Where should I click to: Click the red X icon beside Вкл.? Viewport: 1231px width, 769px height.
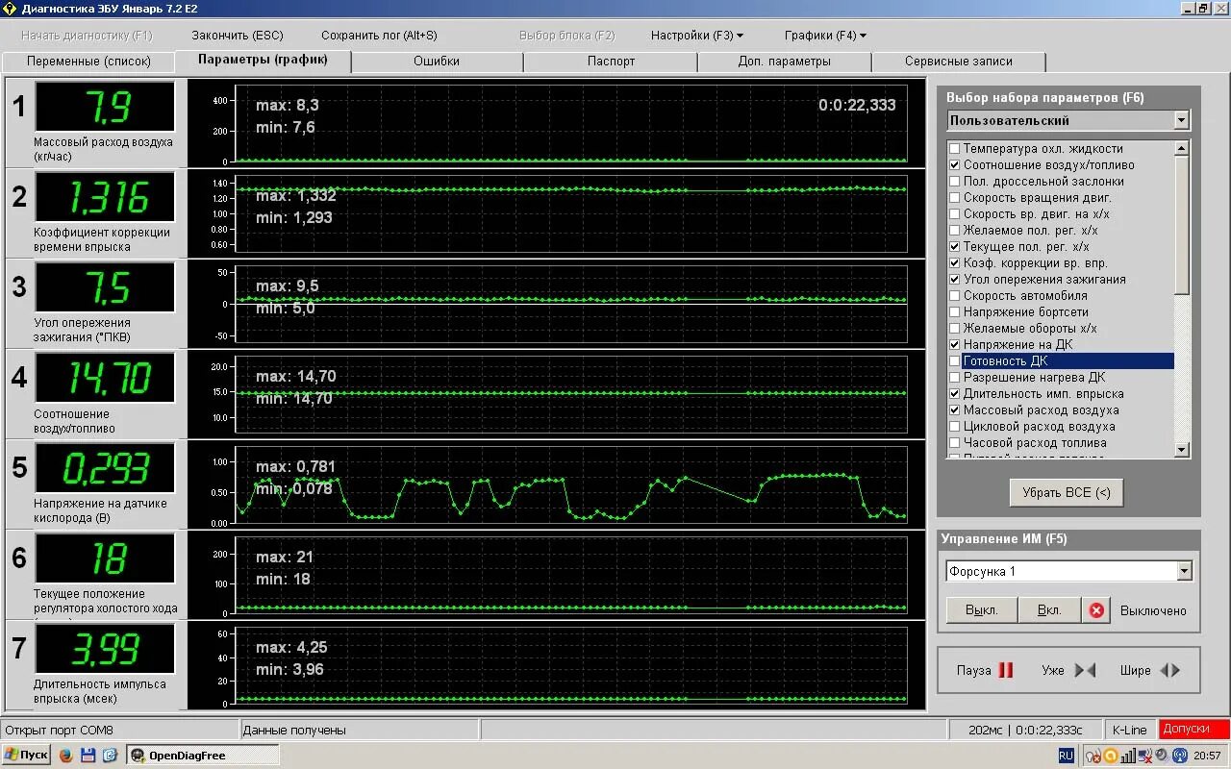(x=1096, y=610)
